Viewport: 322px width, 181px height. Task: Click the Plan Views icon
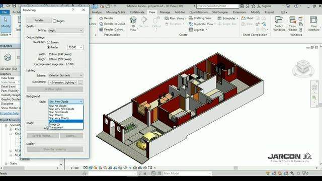167,18
